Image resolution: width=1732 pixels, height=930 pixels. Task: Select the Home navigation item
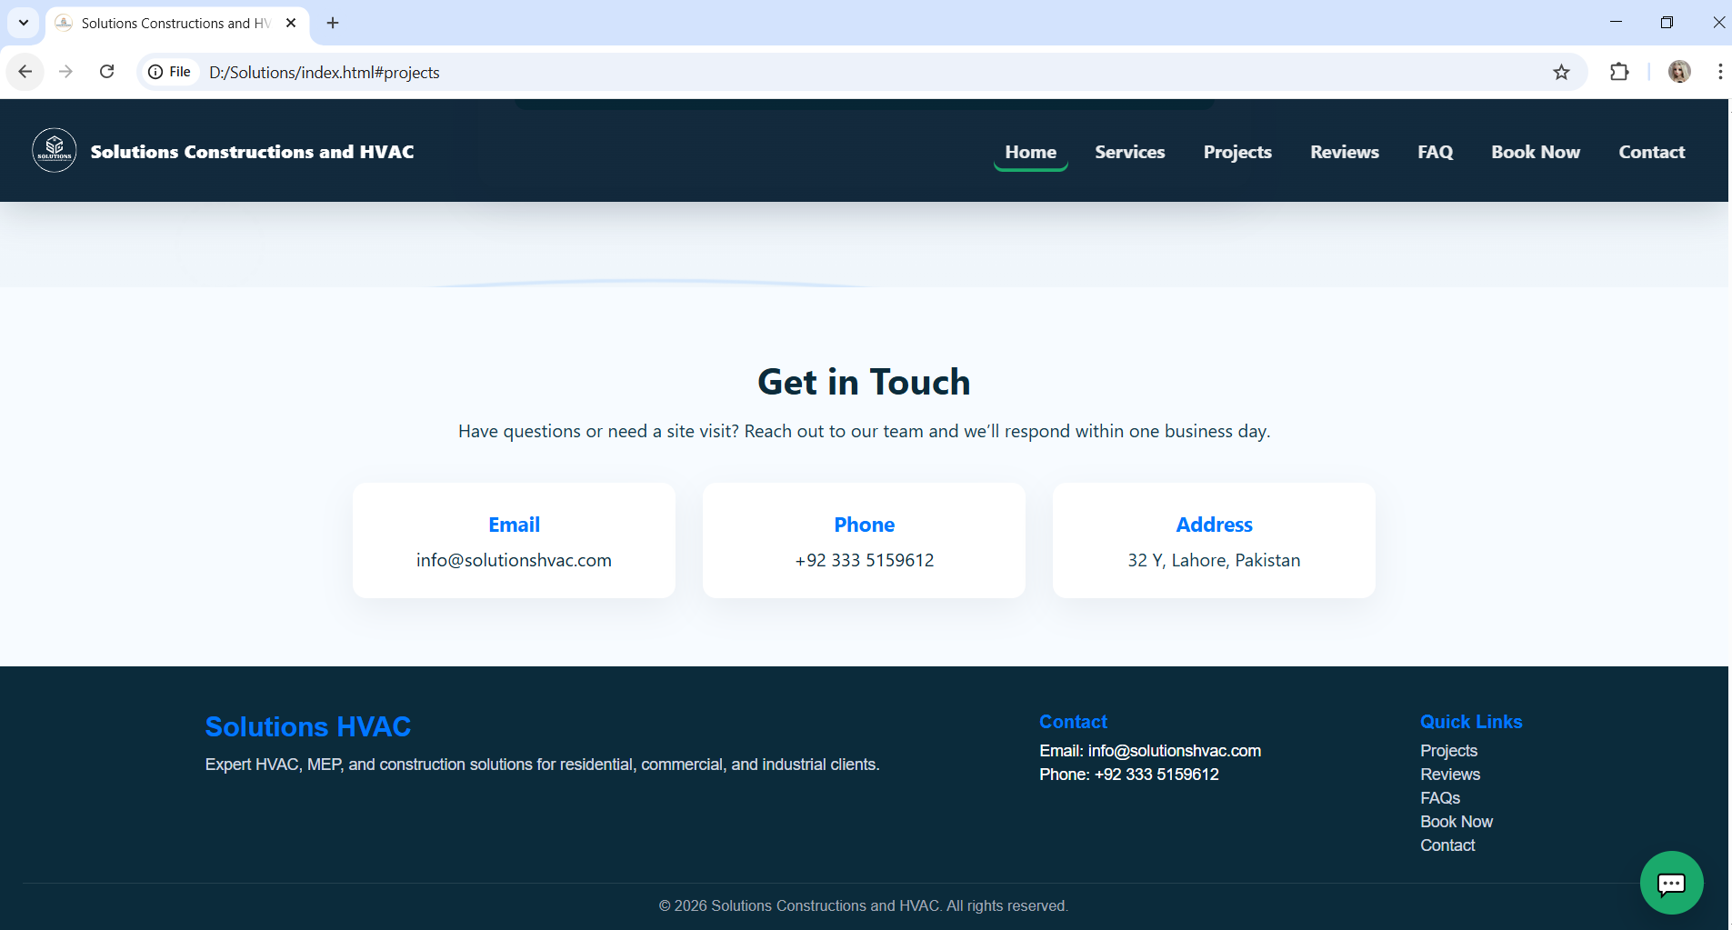point(1030,152)
